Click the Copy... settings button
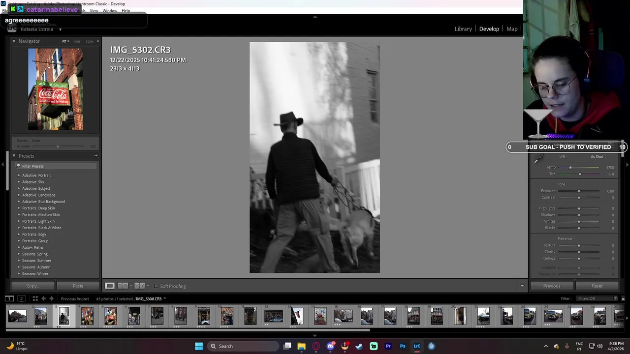Viewport: 630px width, 354px height. click(x=32, y=286)
